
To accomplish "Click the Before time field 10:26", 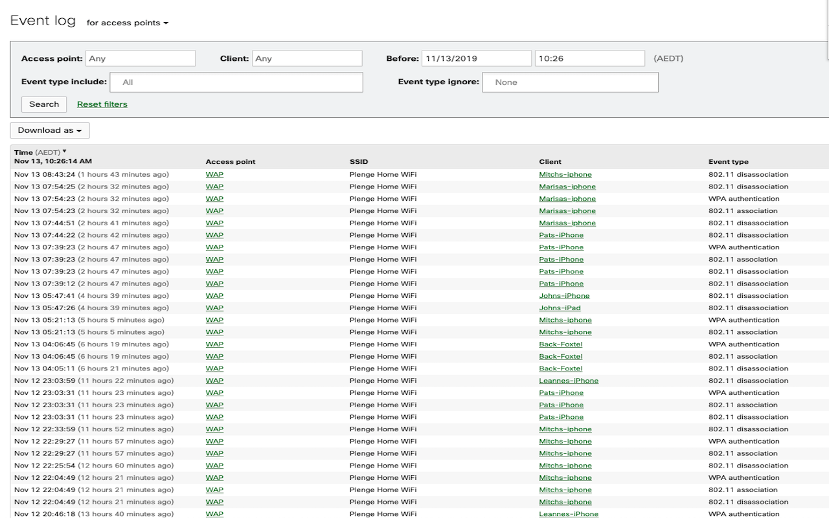I will point(590,58).
